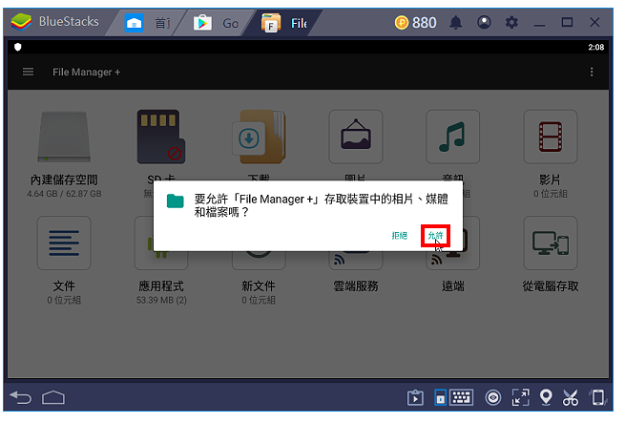The image size is (625, 423).
Task: Open the three-dot overflow menu
Action: (x=591, y=72)
